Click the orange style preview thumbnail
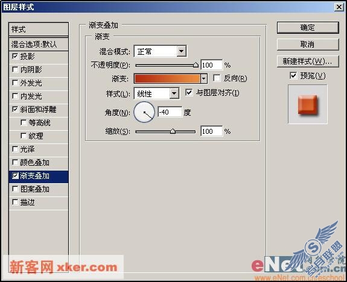347x282 pixels. (308, 104)
